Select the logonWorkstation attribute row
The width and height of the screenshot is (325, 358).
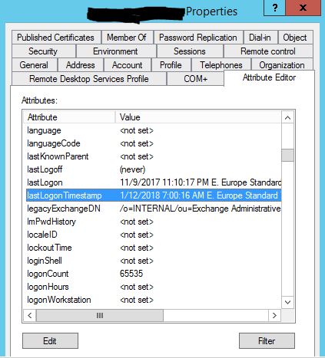[153, 300]
